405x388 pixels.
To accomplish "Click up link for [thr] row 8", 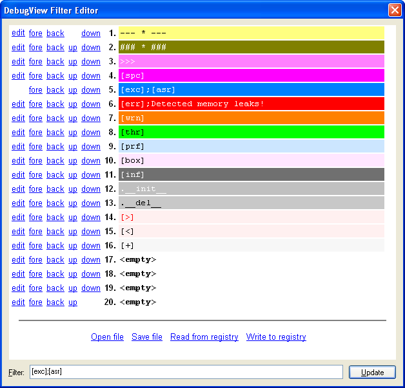I will coord(73,132).
